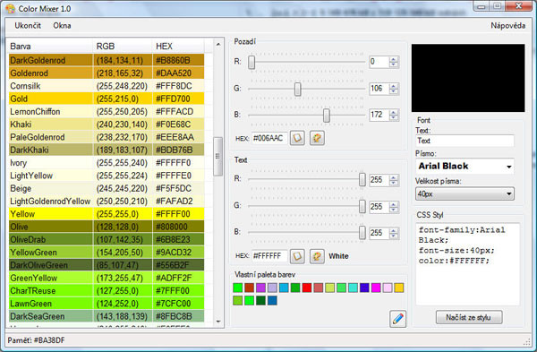537x352 pixels.
Task: Select the turquoise swatch in custom palette
Action: [353, 288]
